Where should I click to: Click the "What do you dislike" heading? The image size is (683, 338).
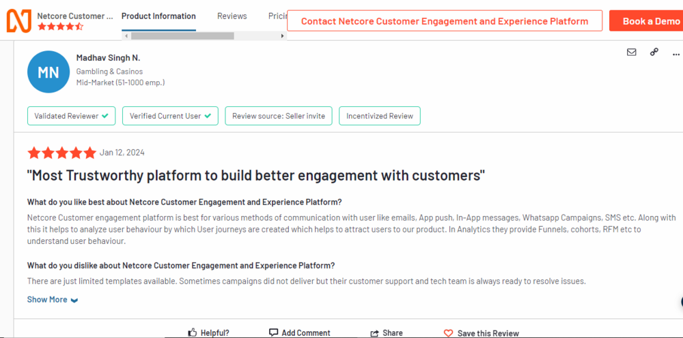[181, 266]
